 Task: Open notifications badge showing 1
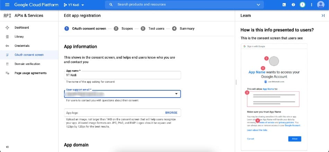[302, 5]
